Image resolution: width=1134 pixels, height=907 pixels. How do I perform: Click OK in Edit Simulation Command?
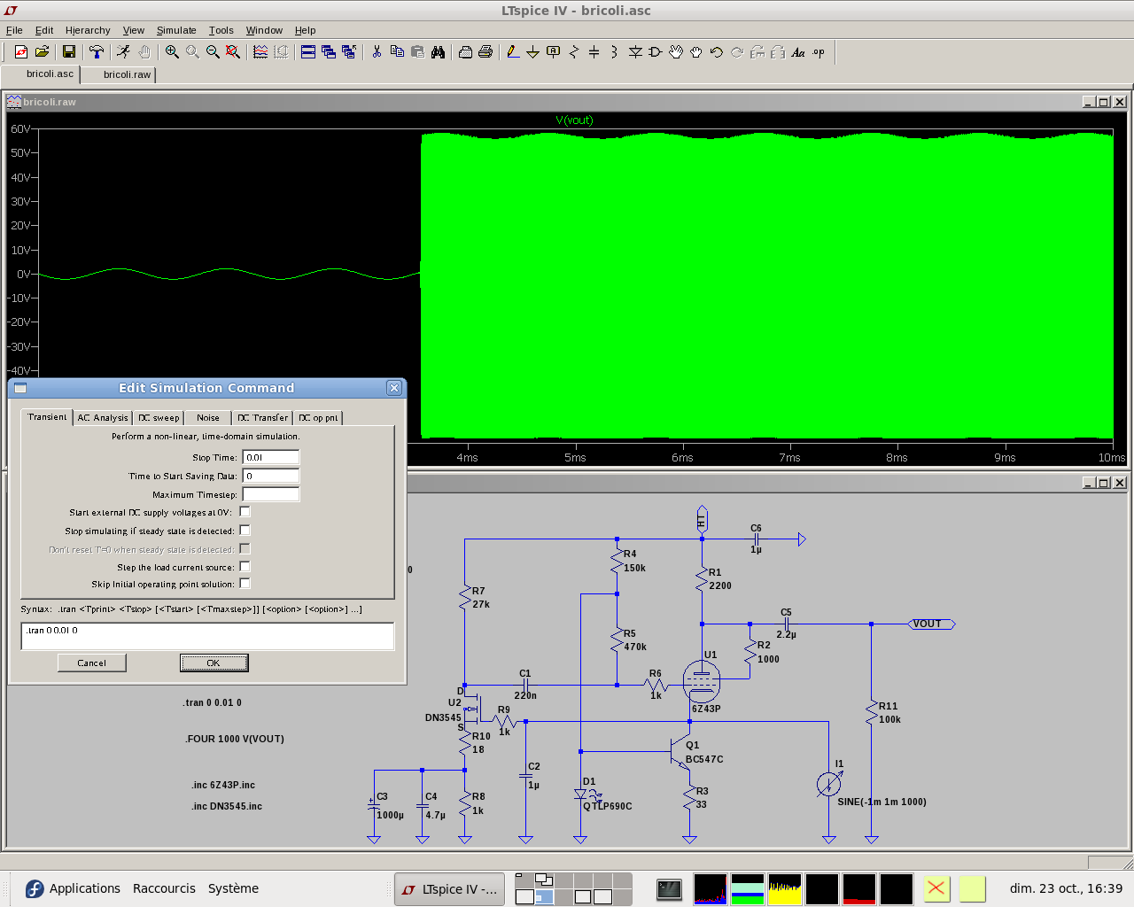[x=214, y=663]
